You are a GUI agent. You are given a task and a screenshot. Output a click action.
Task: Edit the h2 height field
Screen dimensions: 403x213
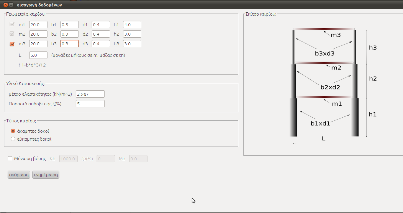132,34
